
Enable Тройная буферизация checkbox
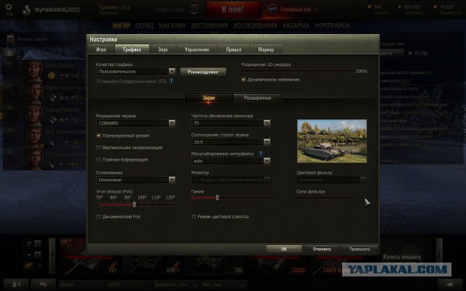tap(98, 160)
